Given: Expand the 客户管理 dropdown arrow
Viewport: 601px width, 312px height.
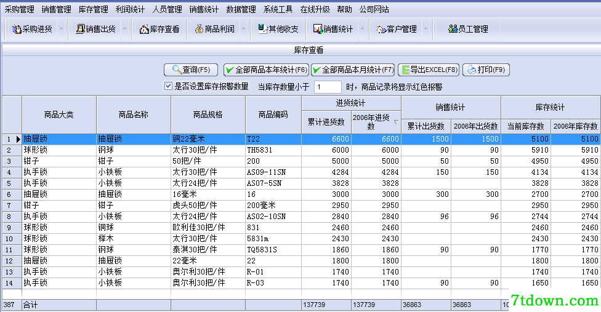Looking at the screenshot, I should pyautogui.click(x=426, y=29).
